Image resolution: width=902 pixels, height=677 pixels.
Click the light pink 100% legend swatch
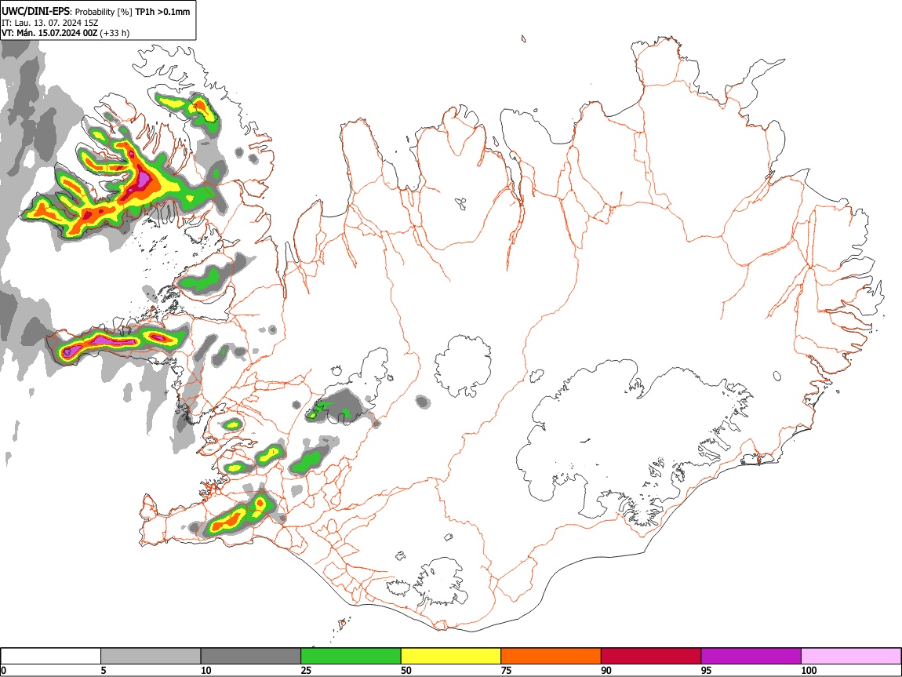click(851, 657)
